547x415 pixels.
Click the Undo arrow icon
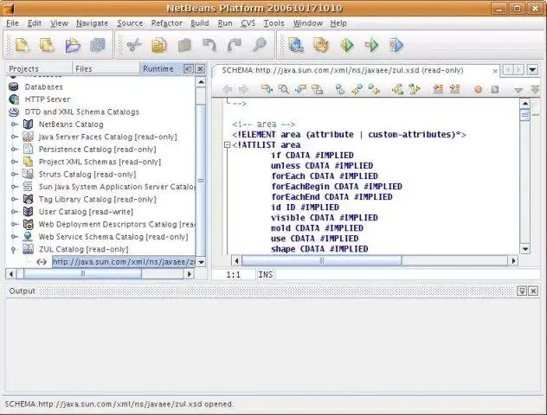209,45
